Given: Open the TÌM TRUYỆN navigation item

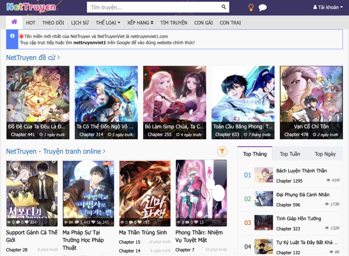Looking at the screenshot, I should [x=174, y=23].
